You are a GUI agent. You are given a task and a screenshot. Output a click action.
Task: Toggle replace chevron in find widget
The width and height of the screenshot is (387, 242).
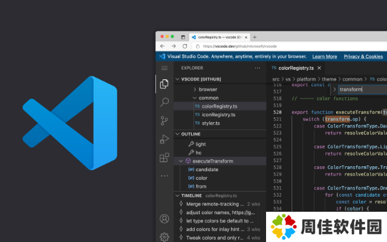(x=333, y=90)
